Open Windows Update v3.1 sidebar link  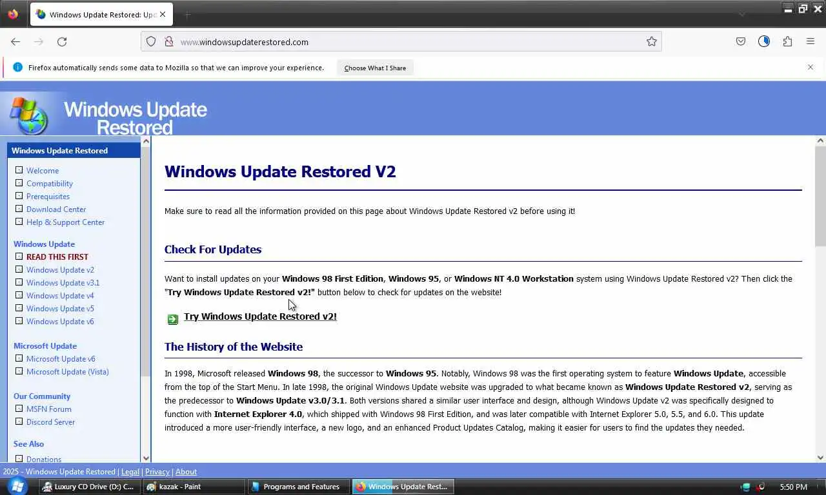[x=63, y=283]
